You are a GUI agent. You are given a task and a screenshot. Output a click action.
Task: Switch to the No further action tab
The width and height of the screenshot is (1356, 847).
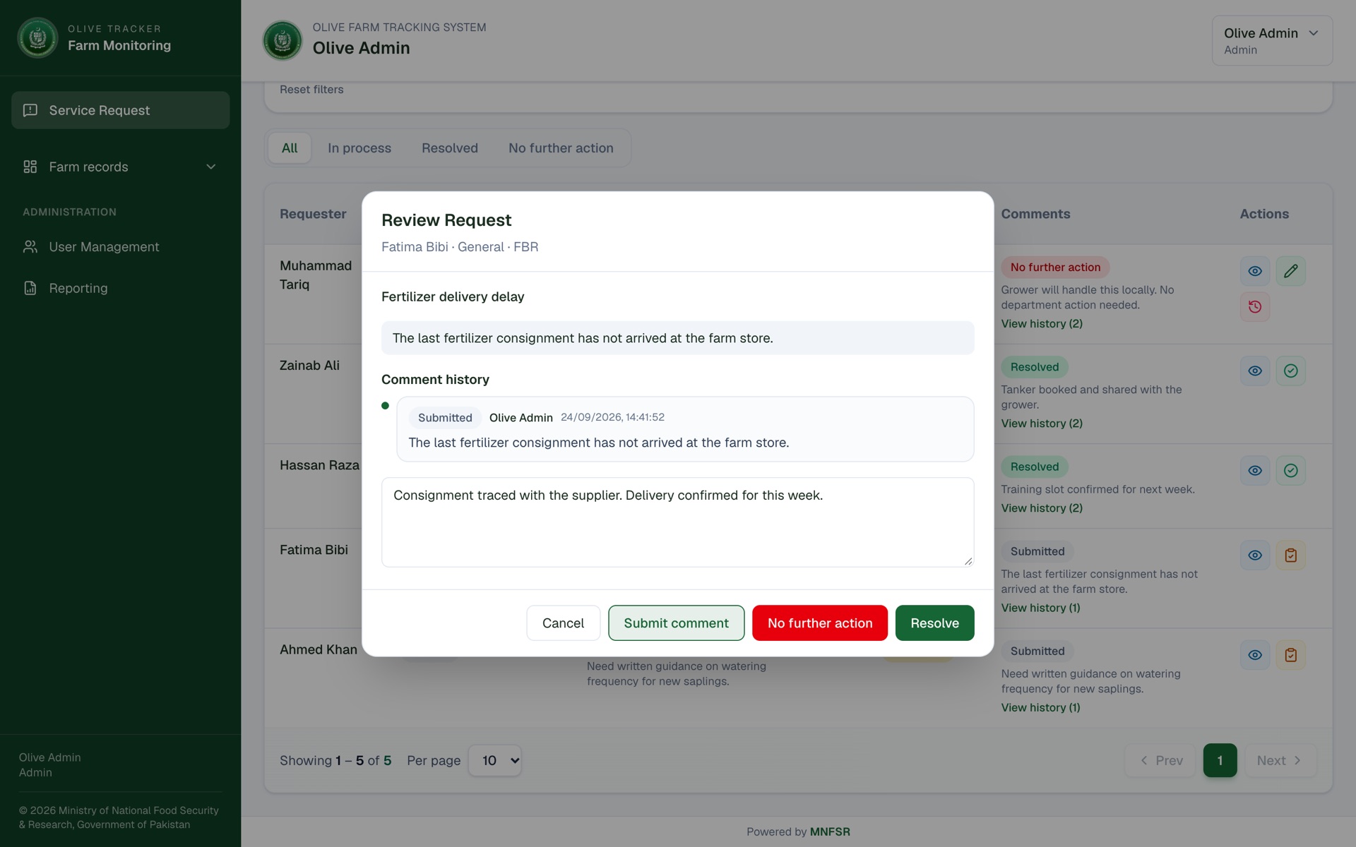pyautogui.click(x=561, y=148)
